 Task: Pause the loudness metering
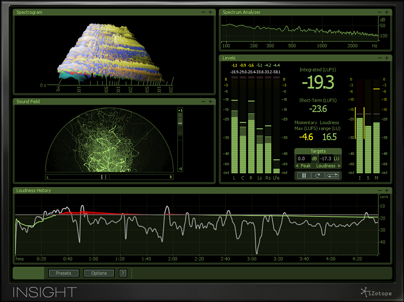click(x=303, y=175)
